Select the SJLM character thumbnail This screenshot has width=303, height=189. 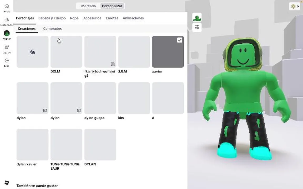click(134, 52)
